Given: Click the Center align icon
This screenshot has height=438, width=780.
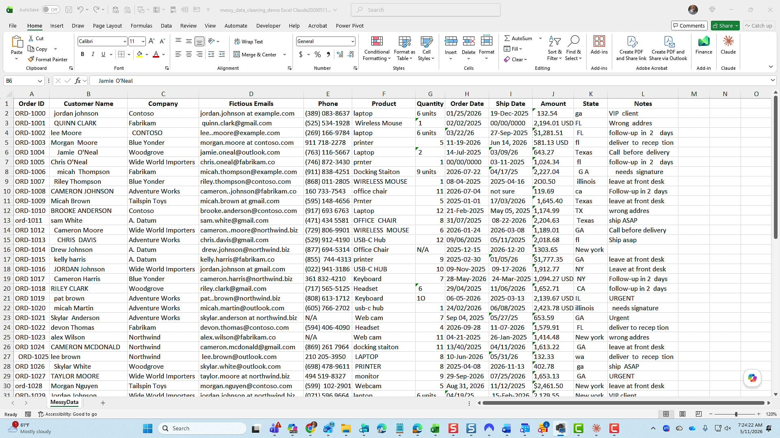Looking at the screenshot, I should [189, 54].
